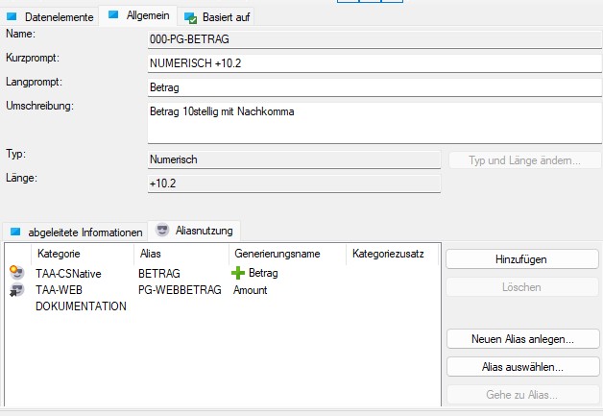Click the TAA-CSNative row icon
603x416 pixels.
pos(16,274)
